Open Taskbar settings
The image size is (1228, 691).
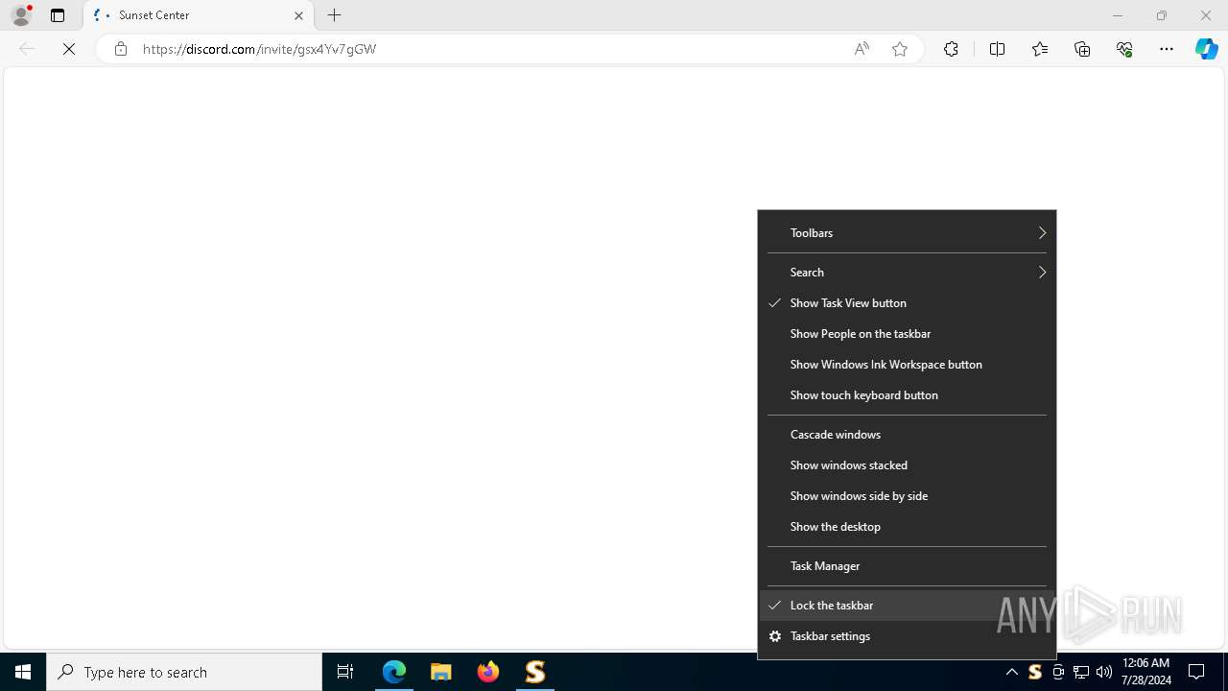click(907, 636)
